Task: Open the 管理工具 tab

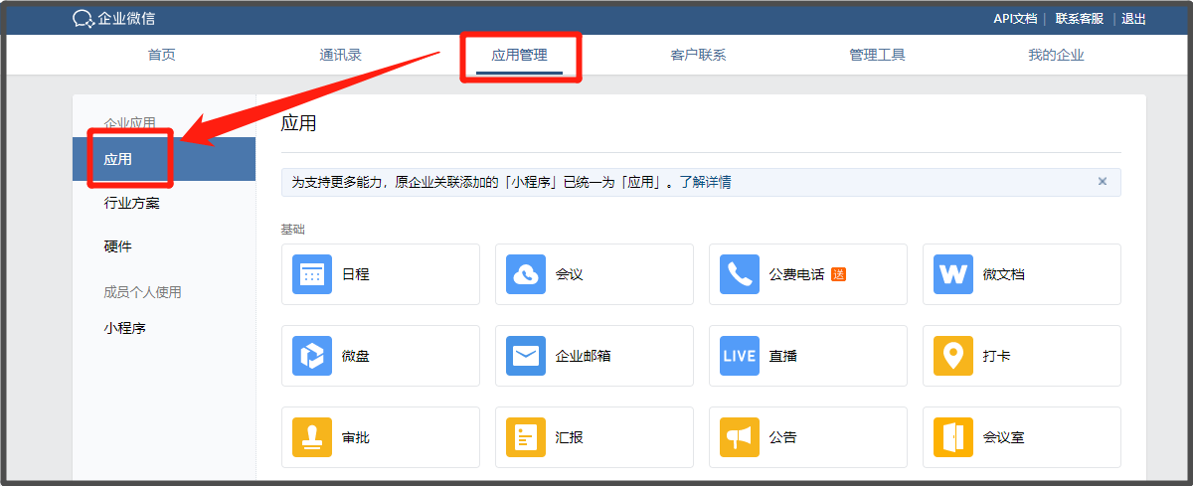Action: [878, 55]
